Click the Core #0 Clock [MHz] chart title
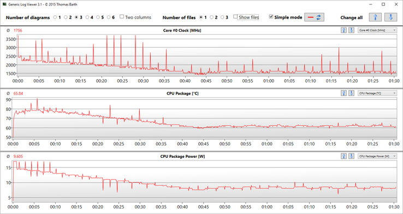This screenshot has width=403, height=214. click(182, 31)
